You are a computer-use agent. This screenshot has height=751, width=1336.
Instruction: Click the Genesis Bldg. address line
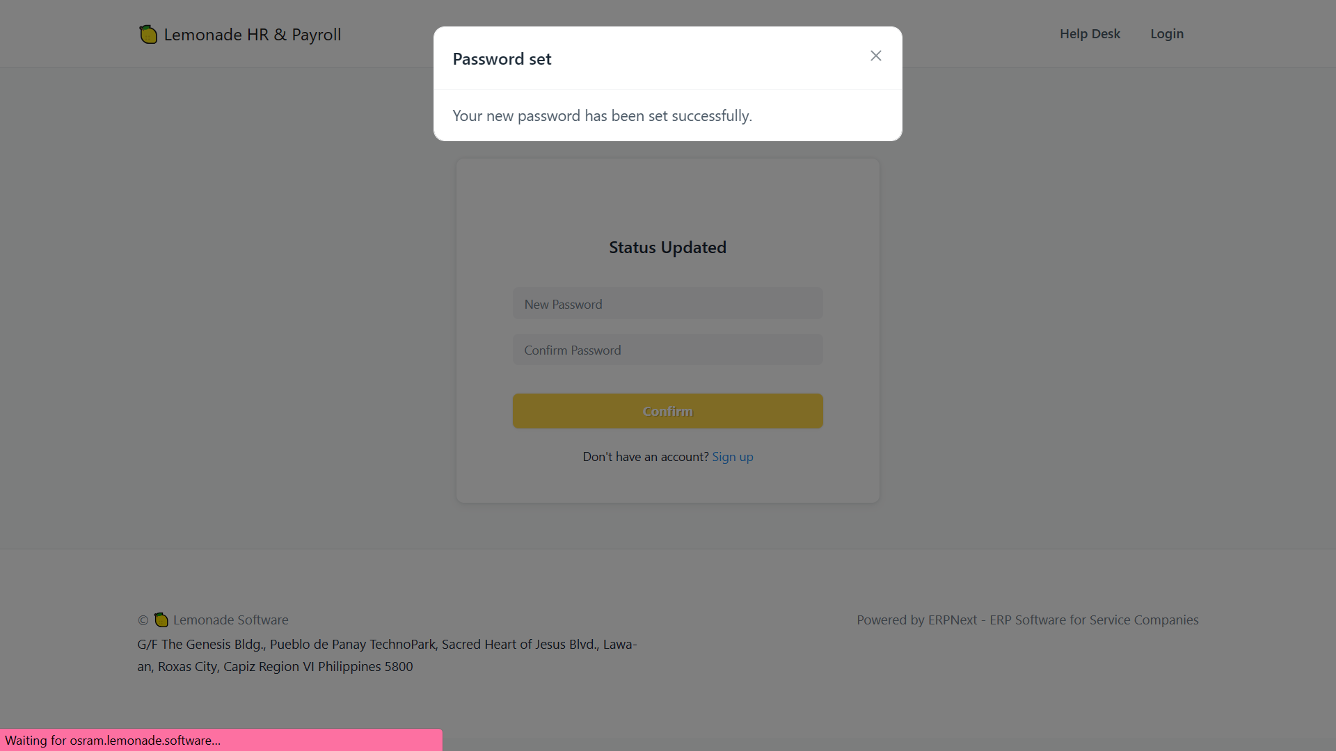click(x=387, y=645)
